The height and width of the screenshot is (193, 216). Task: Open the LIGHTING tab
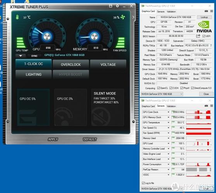(x=34, y=74)
